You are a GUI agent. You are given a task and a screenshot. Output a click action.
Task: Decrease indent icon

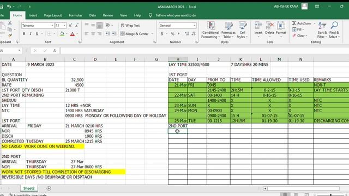pos(108,34)
